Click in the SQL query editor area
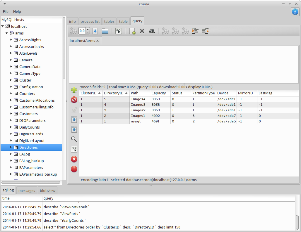 (x=184, y=64)
